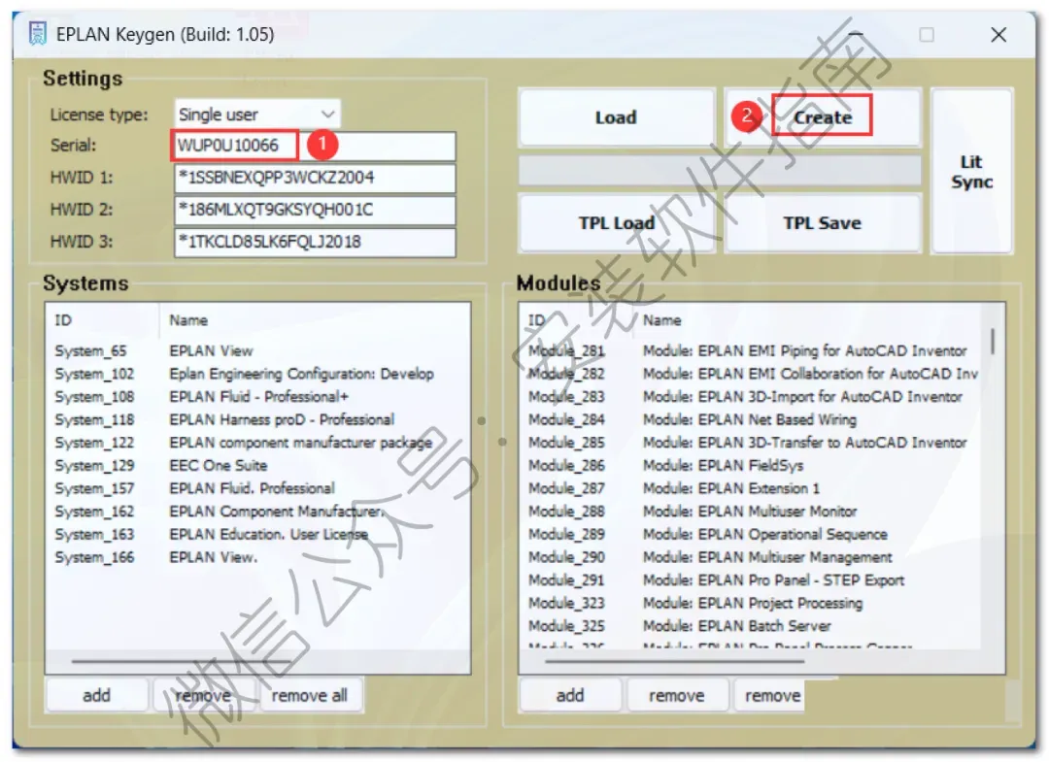Sort Systems list by the ID column header
Screen dimensions: 1049x762
(x=102, y=320)
